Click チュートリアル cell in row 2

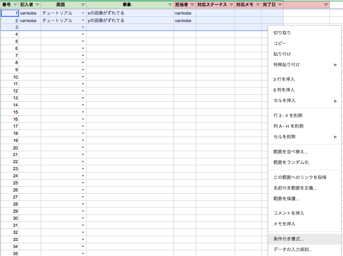[x=63, y=20]
